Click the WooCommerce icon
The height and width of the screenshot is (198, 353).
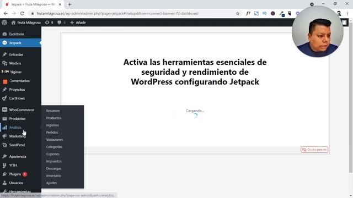[4, 110]
